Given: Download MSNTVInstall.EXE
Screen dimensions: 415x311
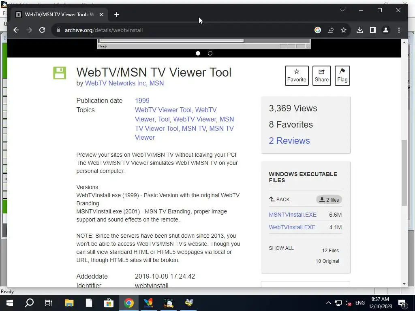Looking at the screenshot, I should [x=293, y=215].
